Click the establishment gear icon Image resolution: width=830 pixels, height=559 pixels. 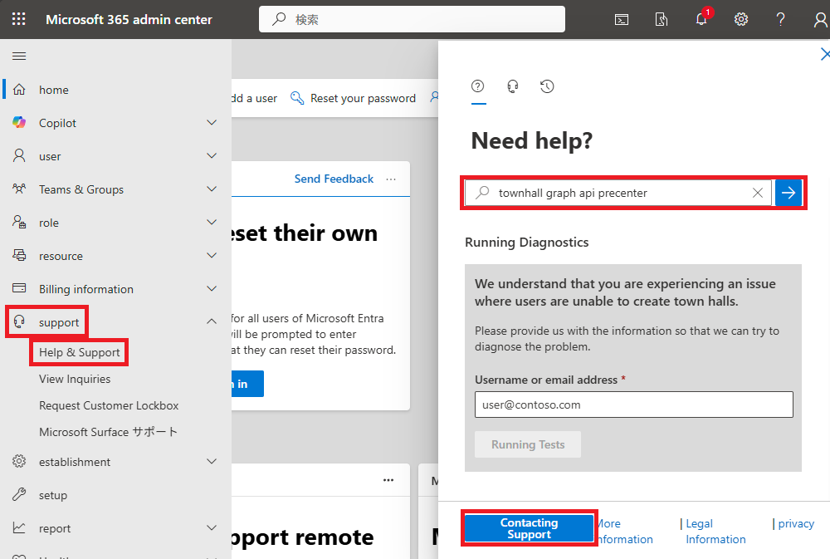tap(19, 462)
